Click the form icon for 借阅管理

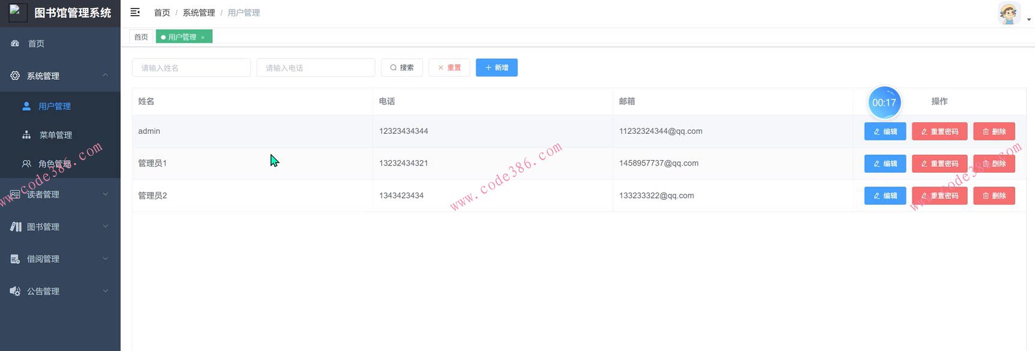(15, 259)
